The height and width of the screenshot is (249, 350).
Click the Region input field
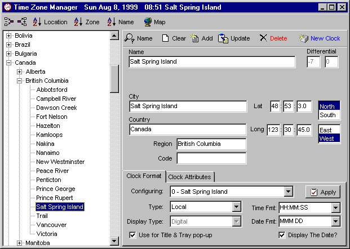[x=211, y=144]
